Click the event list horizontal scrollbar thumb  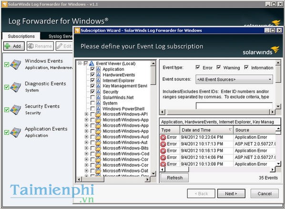point(177,170)
